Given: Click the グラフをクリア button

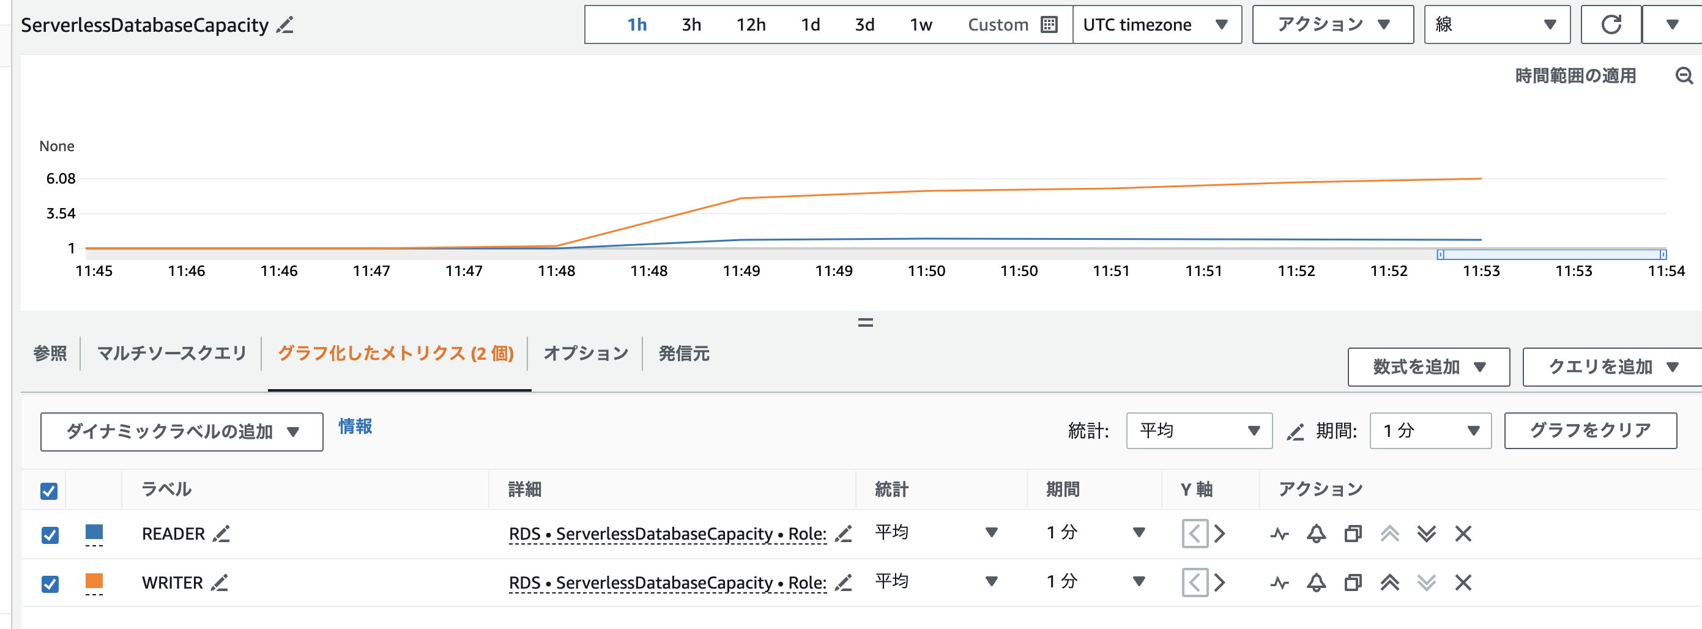Looking at the screenshot, I should coord(1589,431).
